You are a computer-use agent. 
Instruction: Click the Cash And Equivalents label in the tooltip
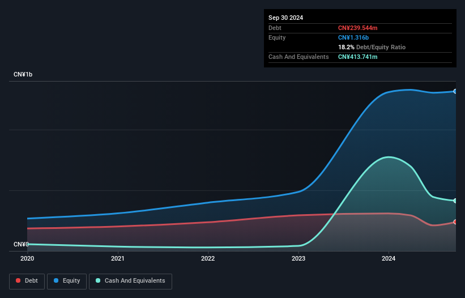tap(298, 57)
